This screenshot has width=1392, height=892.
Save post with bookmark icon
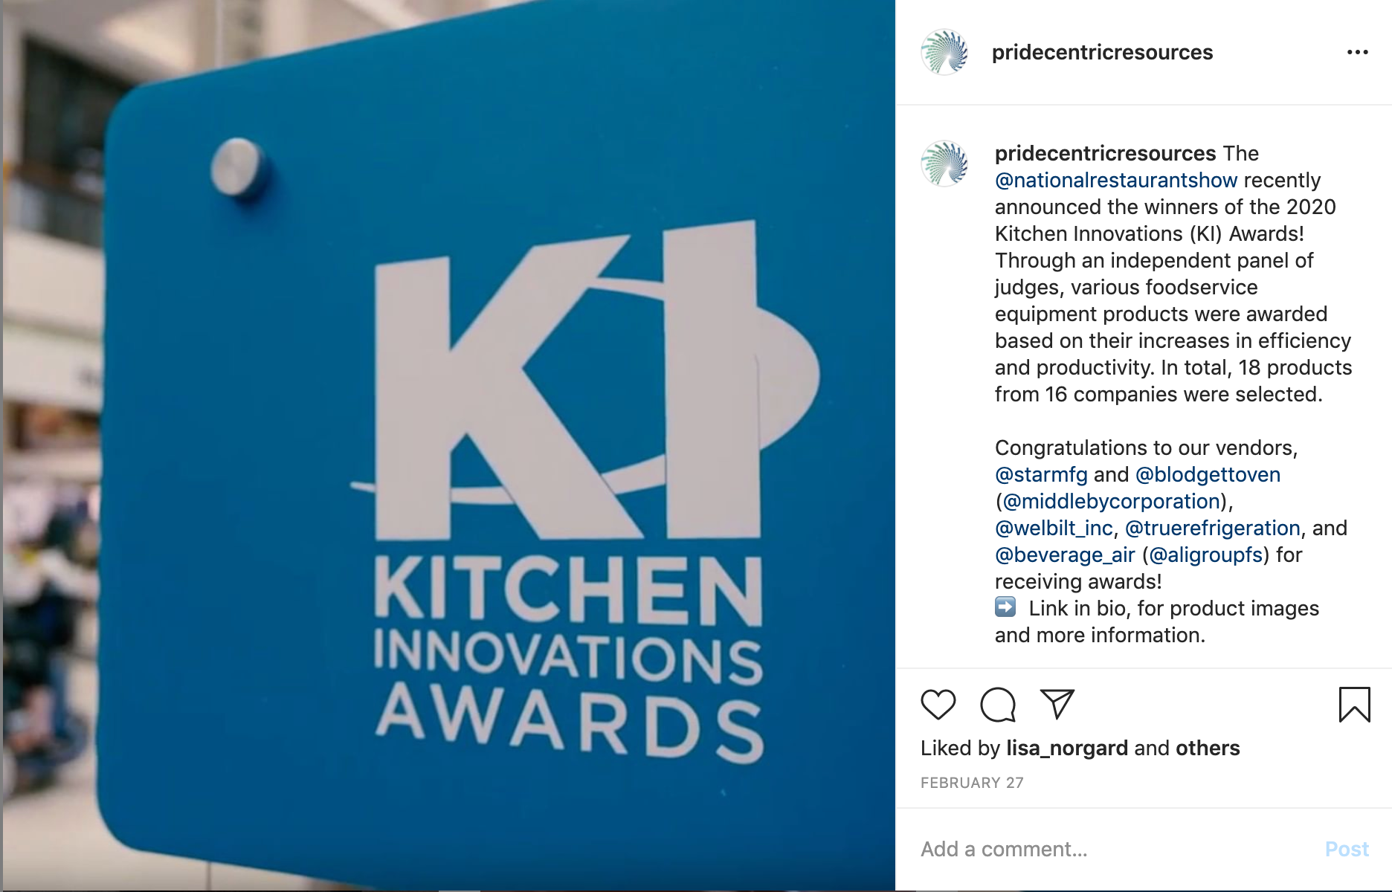point(1354,704)
